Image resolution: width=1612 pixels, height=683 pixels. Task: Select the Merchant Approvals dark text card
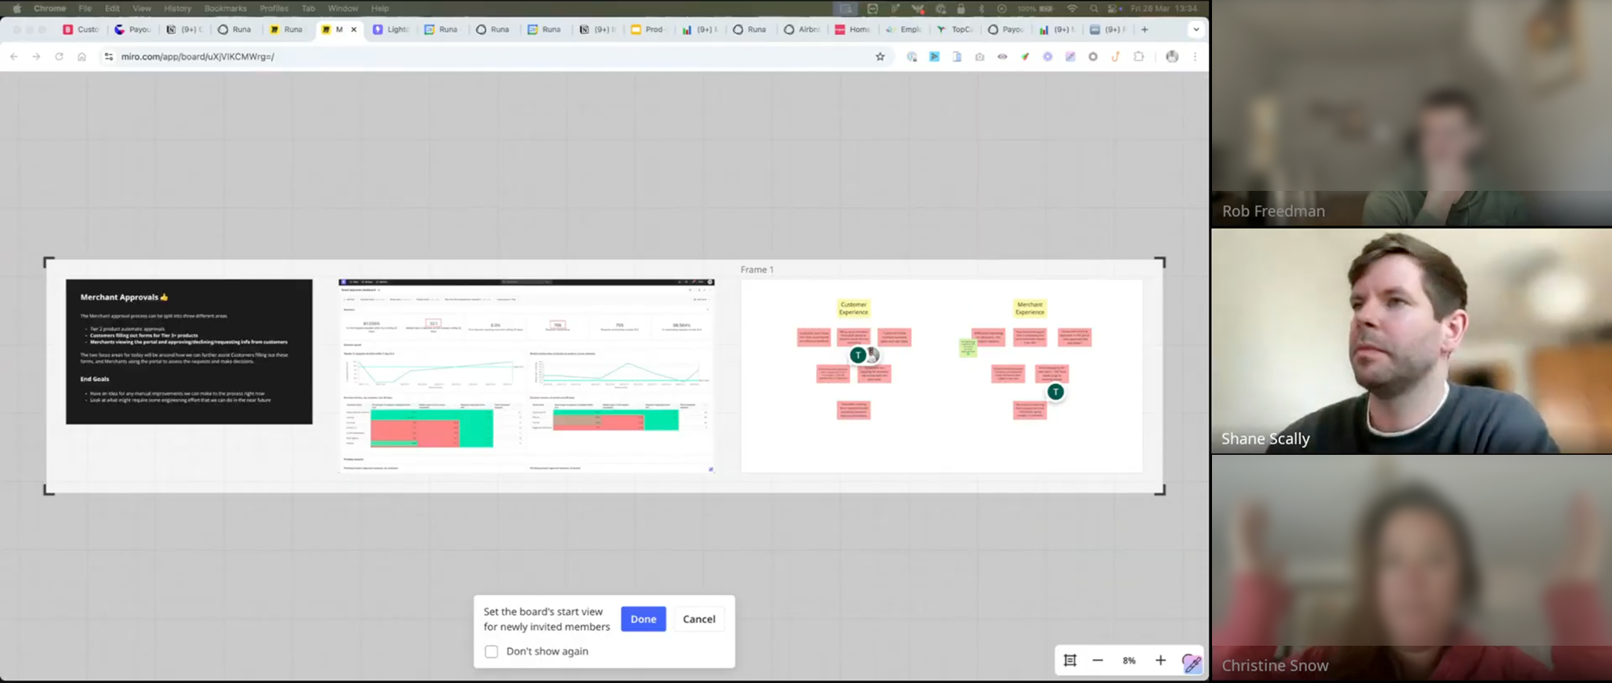(x=189, y=352)
